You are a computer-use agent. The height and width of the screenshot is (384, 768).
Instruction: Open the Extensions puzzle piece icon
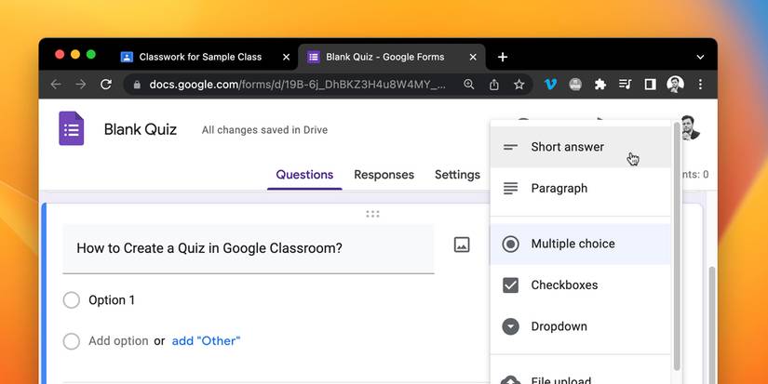coord(600,85)
